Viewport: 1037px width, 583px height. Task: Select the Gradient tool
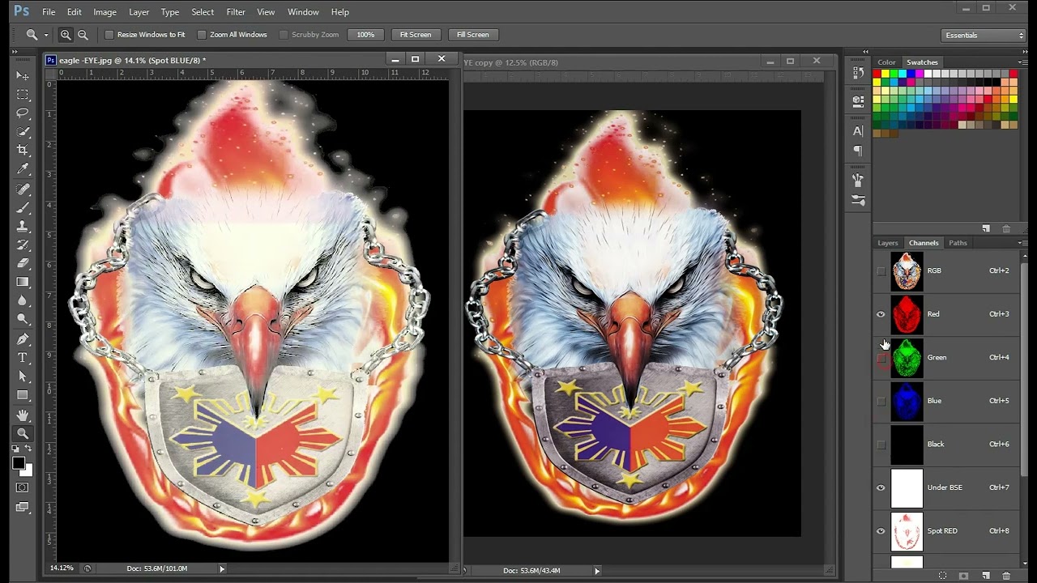[23, 282]
